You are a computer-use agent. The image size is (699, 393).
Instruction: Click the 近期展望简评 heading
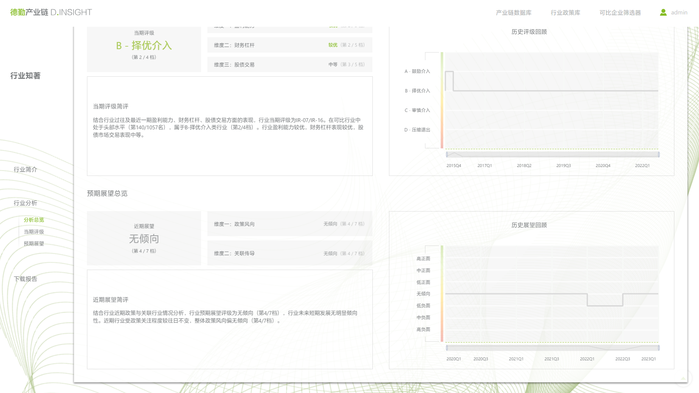click(111, 300)
